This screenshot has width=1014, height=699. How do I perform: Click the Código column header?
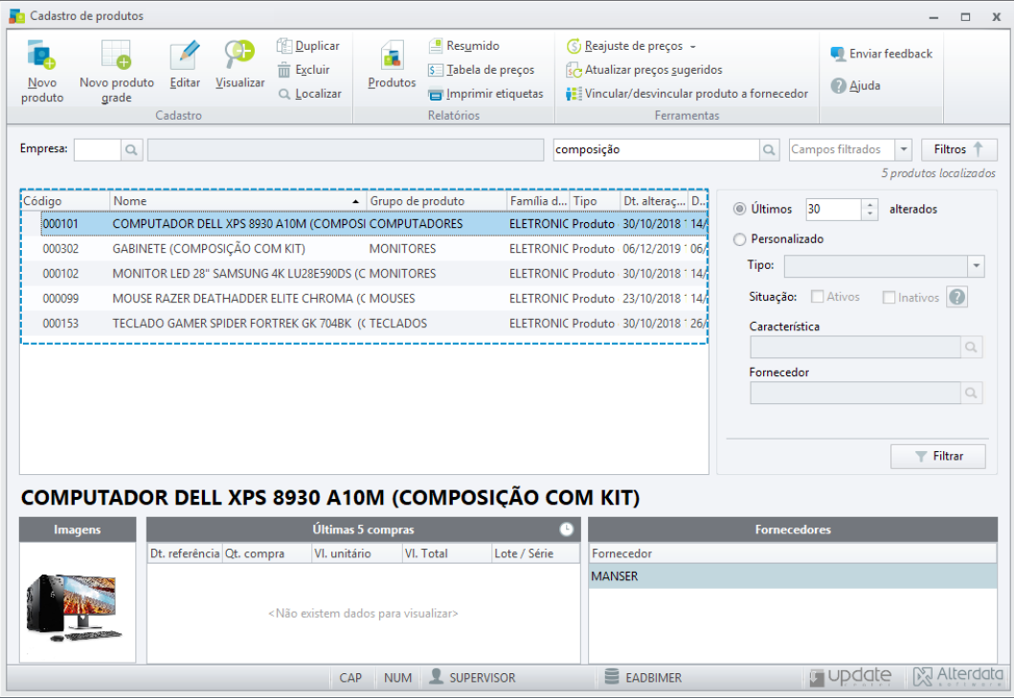pos(65,201)
